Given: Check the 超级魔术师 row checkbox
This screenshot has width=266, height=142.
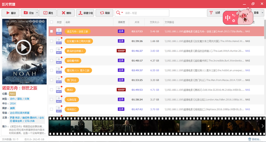Looking at the screenshot, I should coord(52,61).
